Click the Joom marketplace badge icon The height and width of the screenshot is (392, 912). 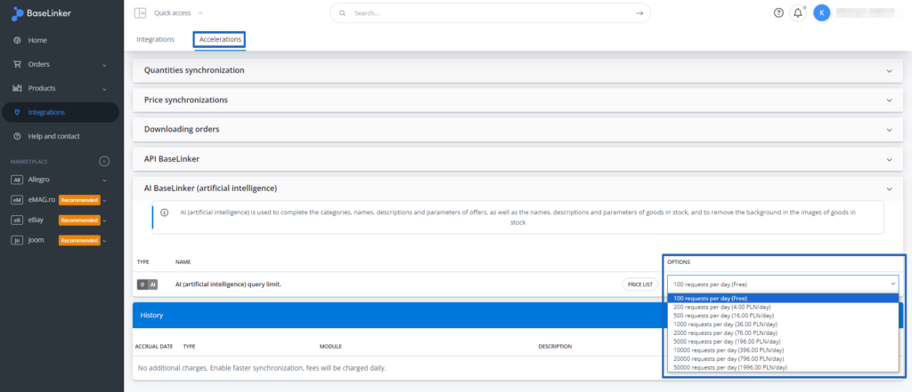(x=17, y=240)
